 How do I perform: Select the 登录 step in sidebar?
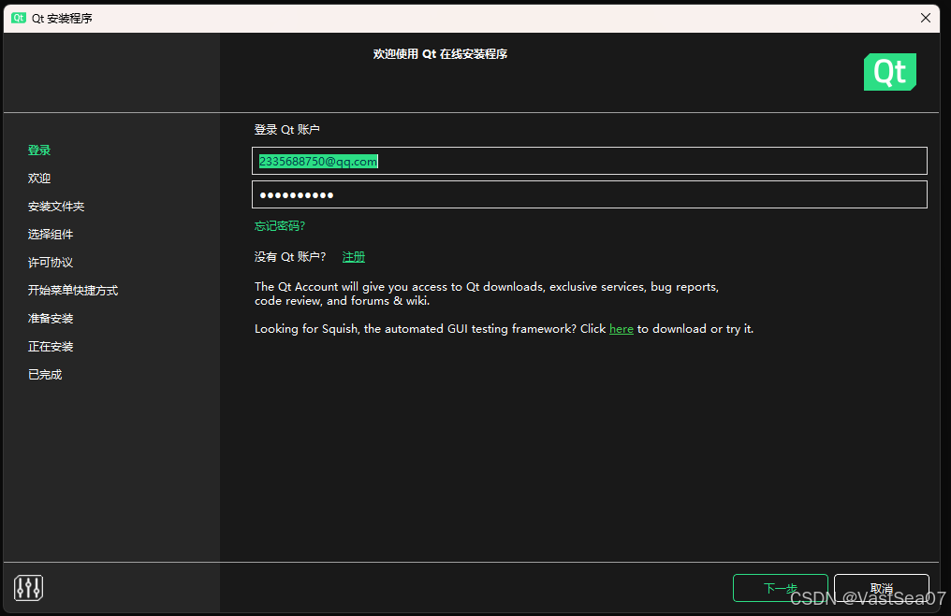(39, 150)
